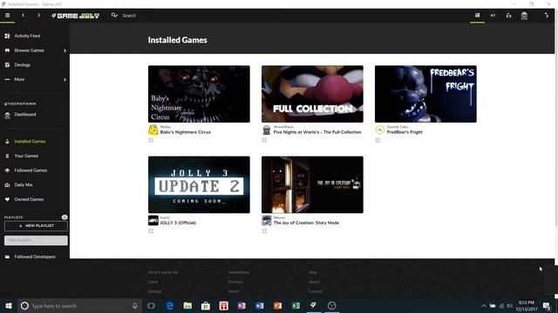Go forward with the right arrow
The height and width of the screenshot is (313, 558).
point(38,16)
